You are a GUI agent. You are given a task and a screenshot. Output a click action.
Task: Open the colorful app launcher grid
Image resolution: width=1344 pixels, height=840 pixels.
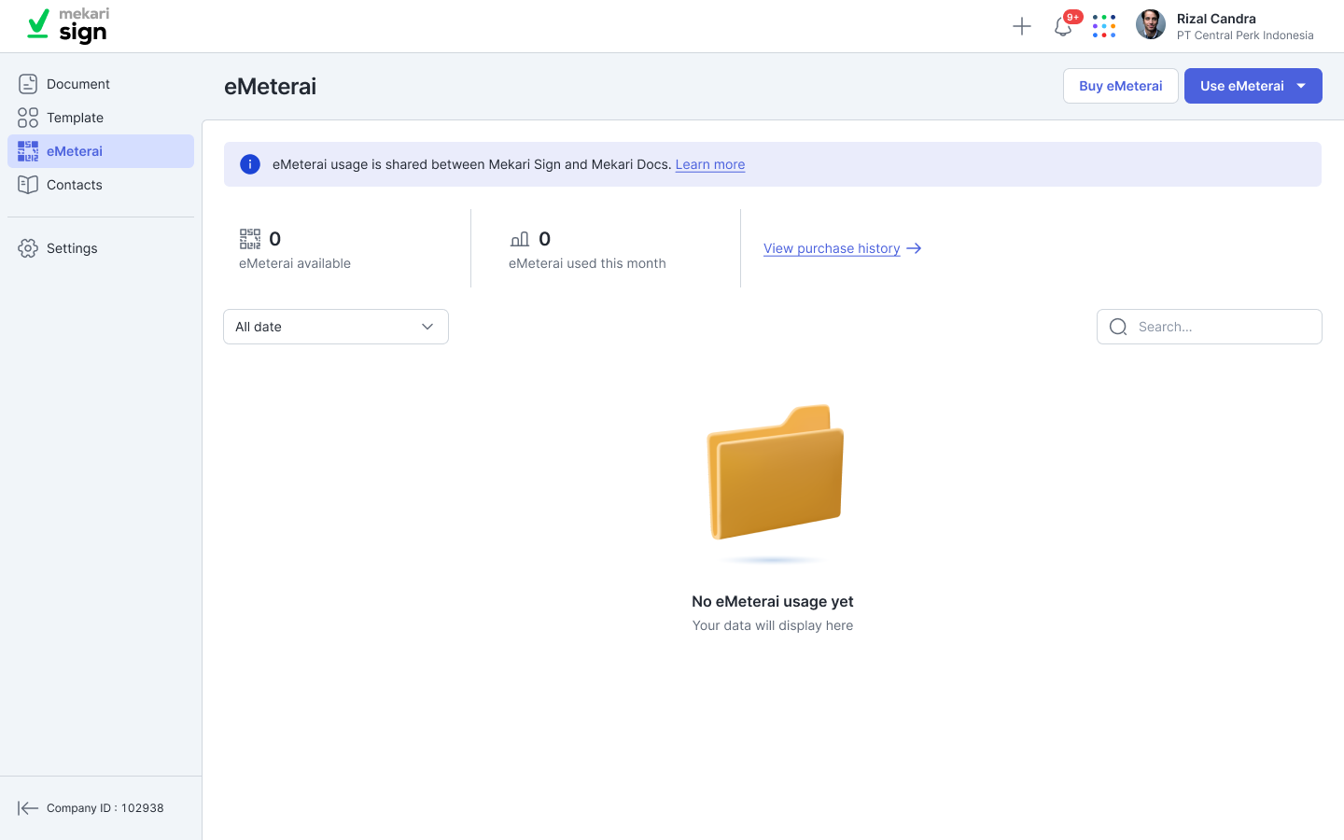coord(1104,26)
